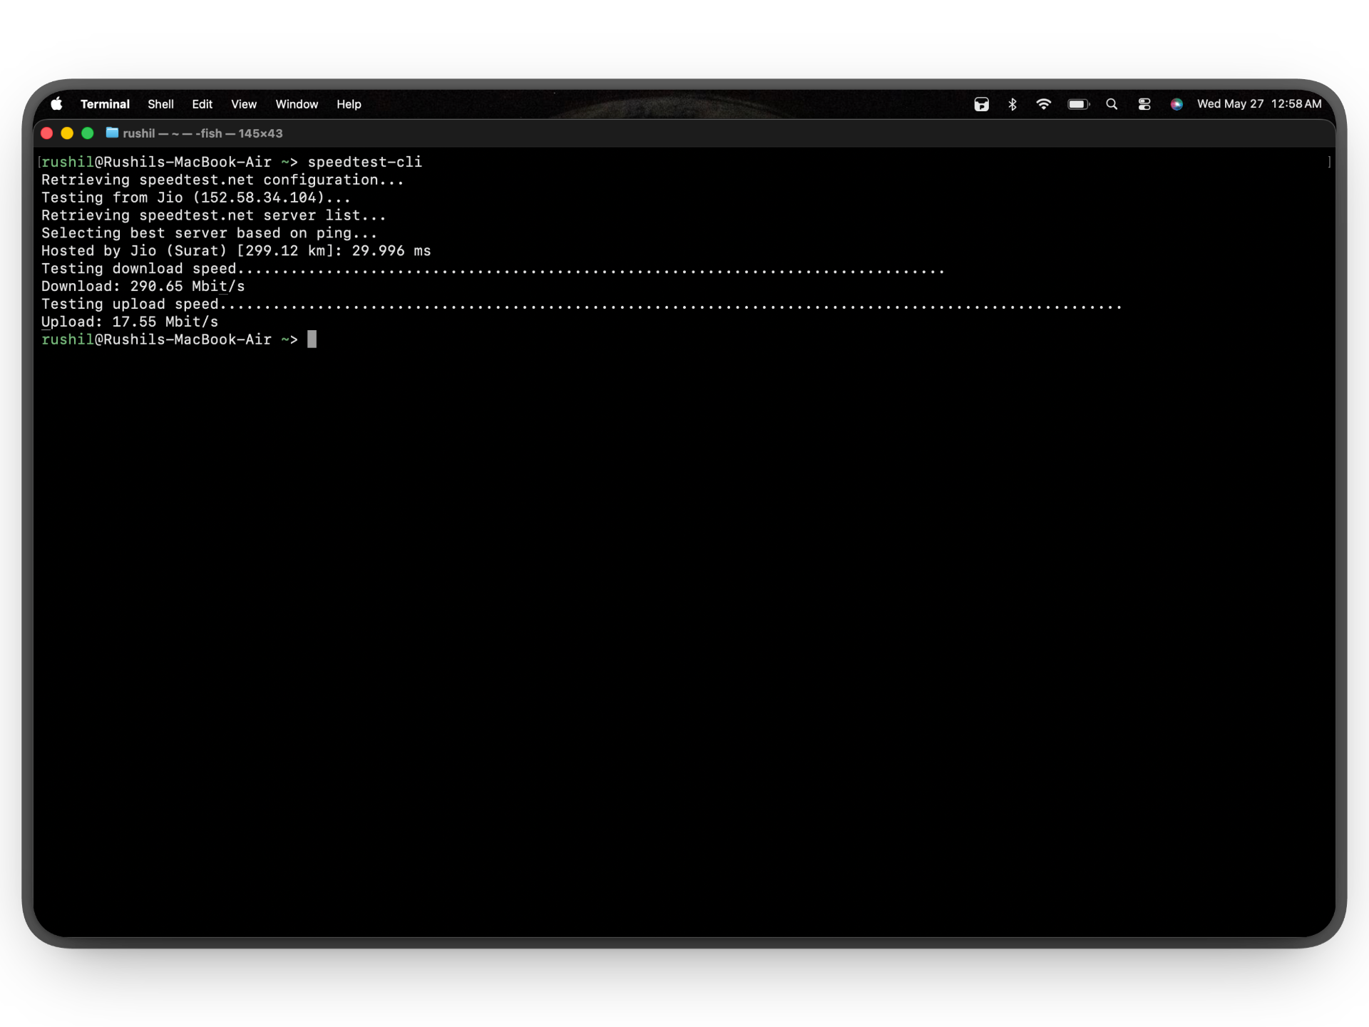Click the 'Hosted by Jio (Surat)' line
Image resolution: width=1369 pixels, height=1027 pixels.
coord(236,251)
